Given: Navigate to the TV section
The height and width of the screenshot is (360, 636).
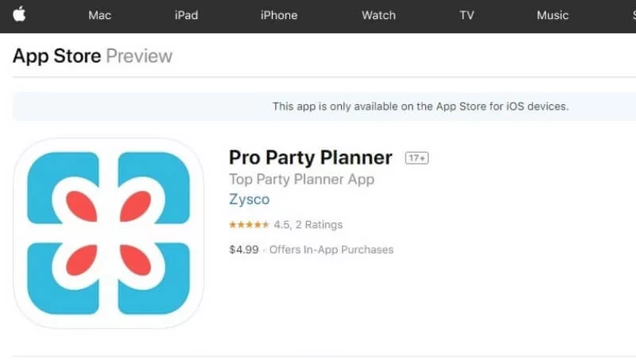Looking at the screenshot, I should [467, 15].
